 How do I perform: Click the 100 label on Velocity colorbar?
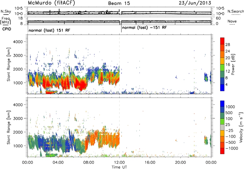pos(229,119)
